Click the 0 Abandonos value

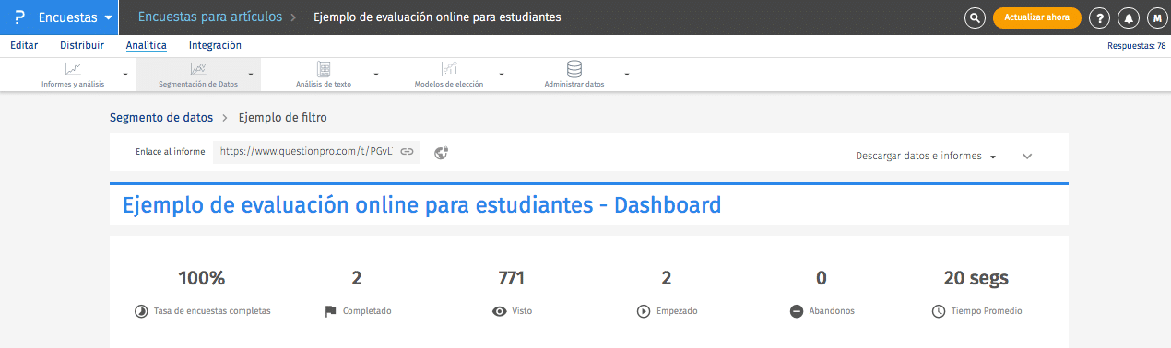click(x=822, y=278)
